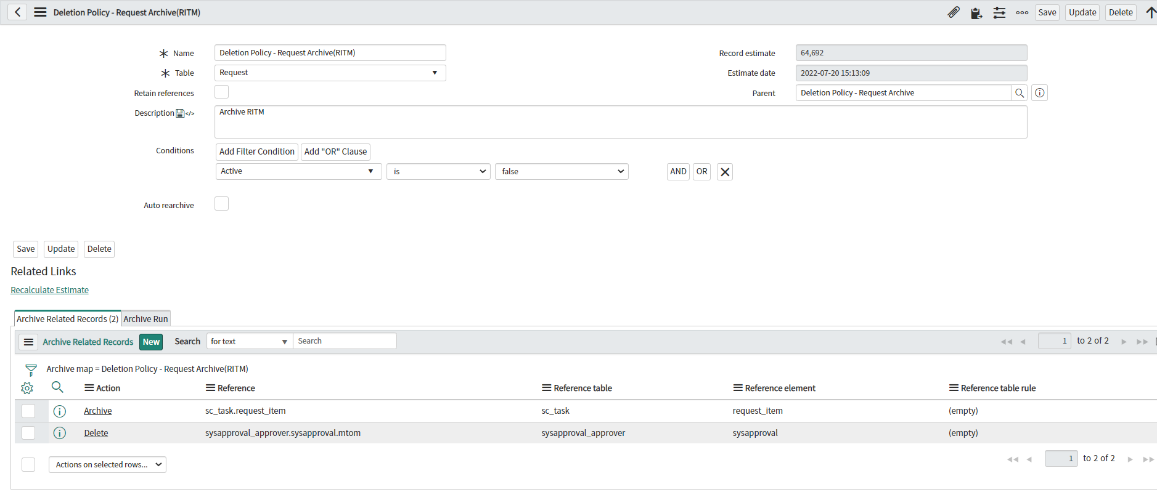Click the funnel filter icon in list
The image size is (1157, 492).
[31, 370]
